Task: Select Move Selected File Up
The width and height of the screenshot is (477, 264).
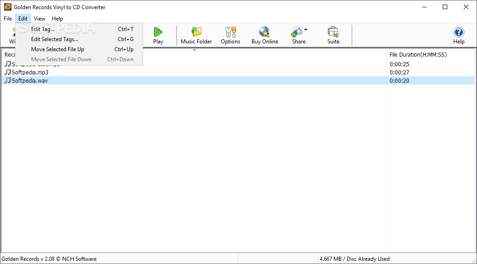Action: (x=79, y=49)
